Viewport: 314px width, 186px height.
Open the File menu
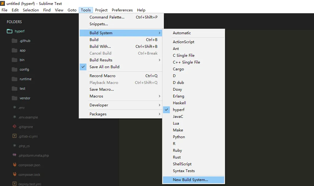4,10
